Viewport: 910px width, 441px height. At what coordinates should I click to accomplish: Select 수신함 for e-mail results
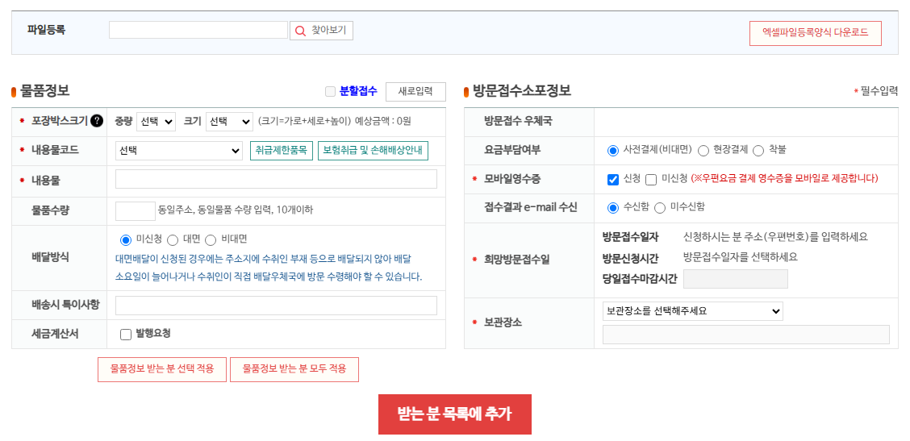tap(613, 208)
